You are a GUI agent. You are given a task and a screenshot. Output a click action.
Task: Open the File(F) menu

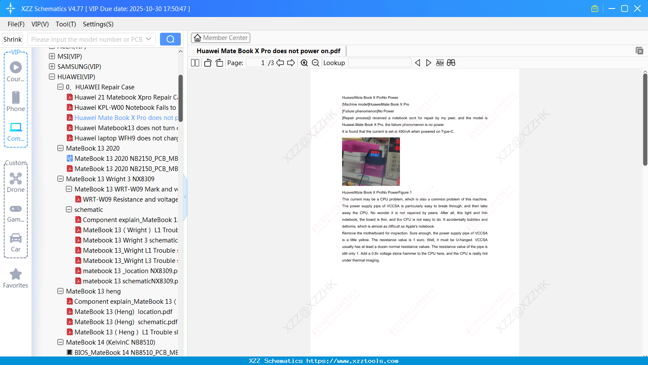pos(16,24)
